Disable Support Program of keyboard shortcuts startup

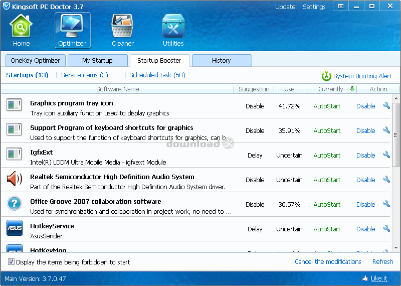click(x=366, y=130)
